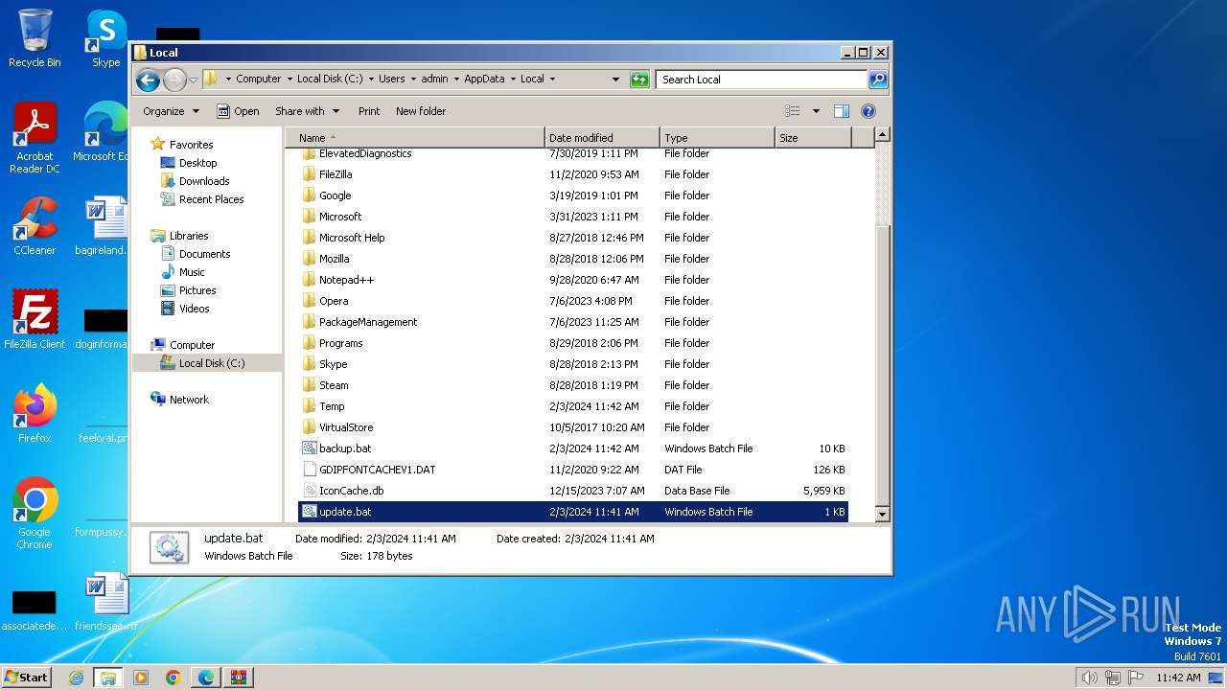Select the PackageManagement folder row
The width and height of the screenshot is (1227, 690).
pos(572,322)
